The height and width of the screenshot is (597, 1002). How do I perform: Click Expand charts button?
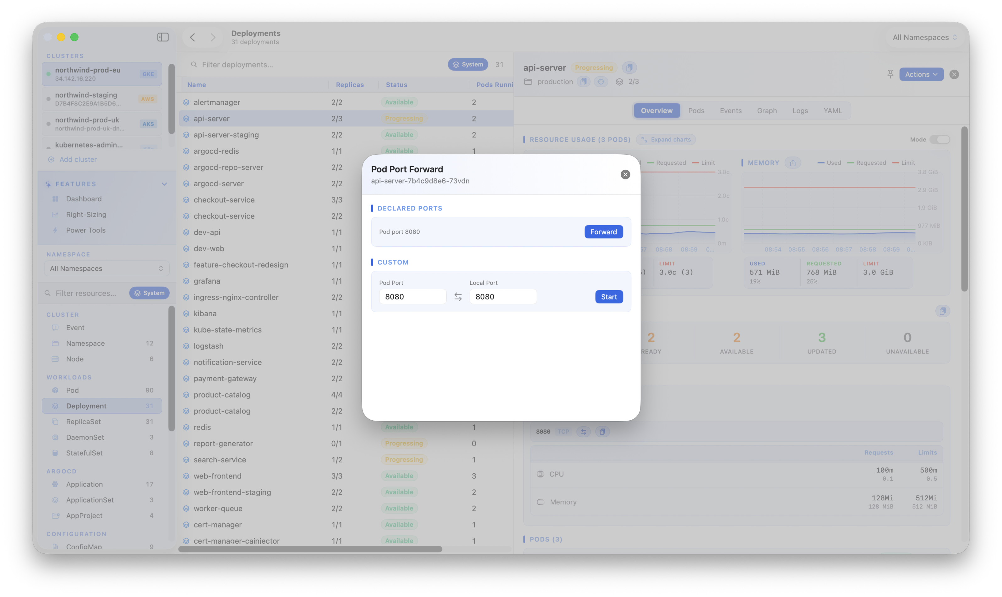(x=666, y=140)
